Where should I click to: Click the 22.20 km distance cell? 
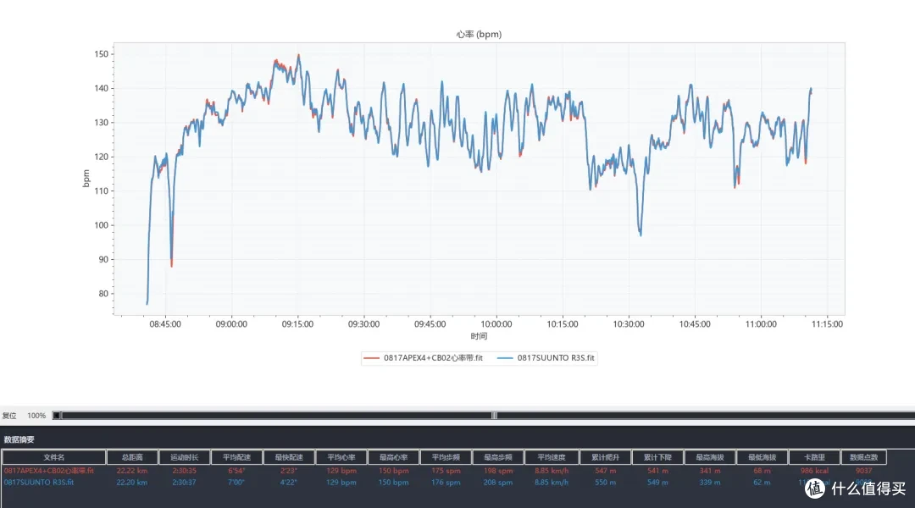click(132, 483)
